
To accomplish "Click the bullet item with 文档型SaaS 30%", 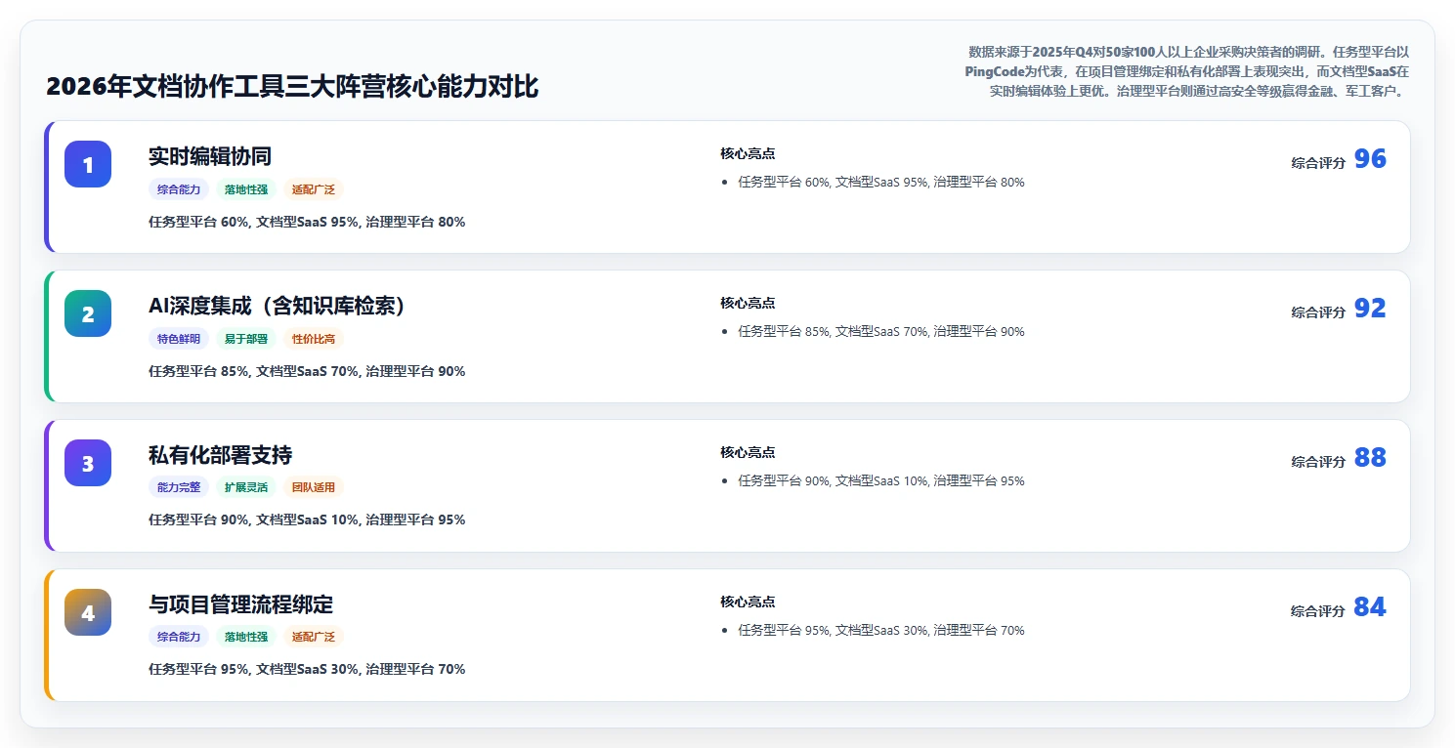I will click(x=881, y=630).
